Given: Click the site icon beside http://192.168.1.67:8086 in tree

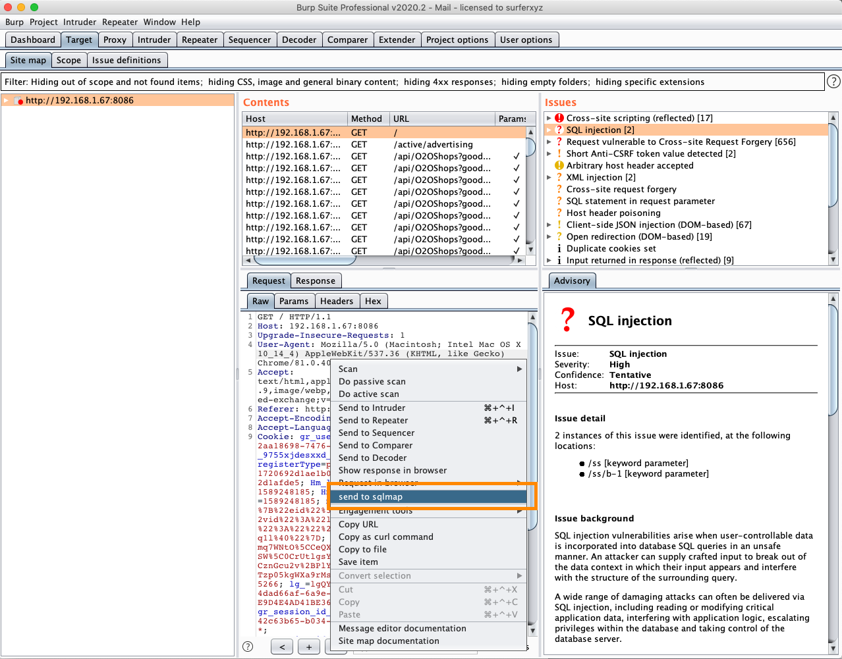Looking at the screenshot, I should [x=19, y=101].
